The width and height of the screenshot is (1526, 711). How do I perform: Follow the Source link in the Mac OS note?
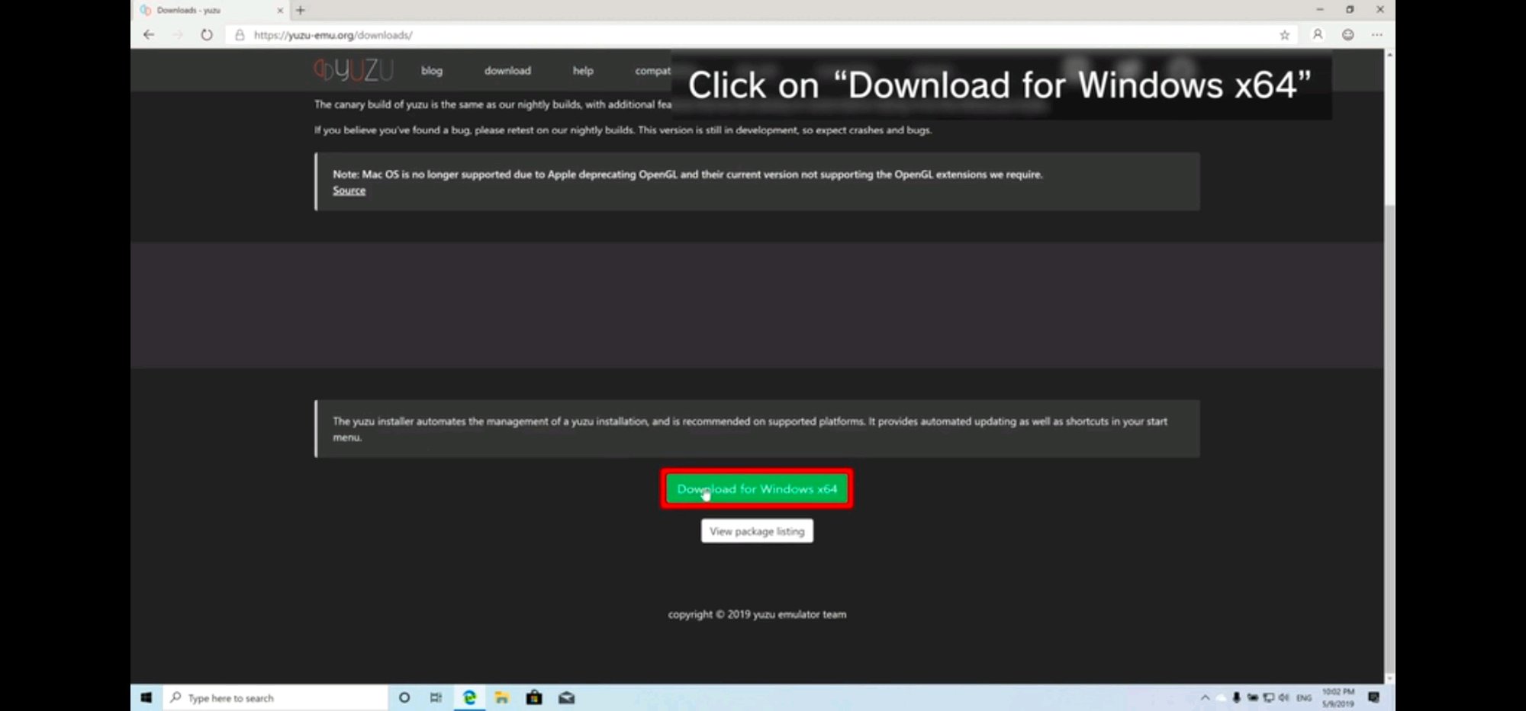349,191
